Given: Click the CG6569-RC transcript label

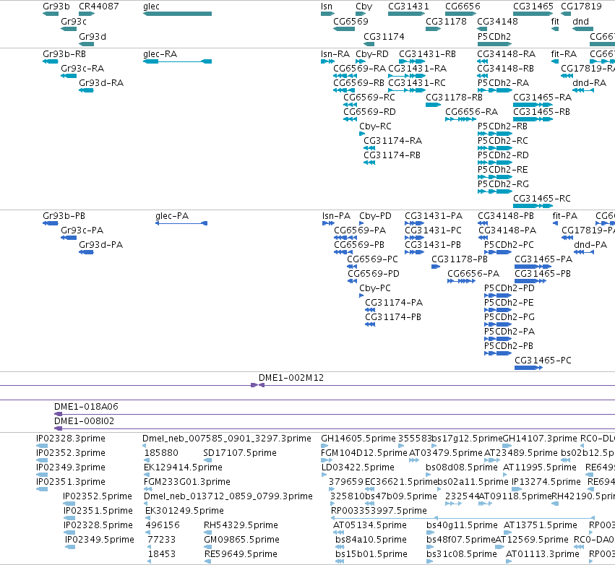Looking at the screenshot, I should coord(369,98).
